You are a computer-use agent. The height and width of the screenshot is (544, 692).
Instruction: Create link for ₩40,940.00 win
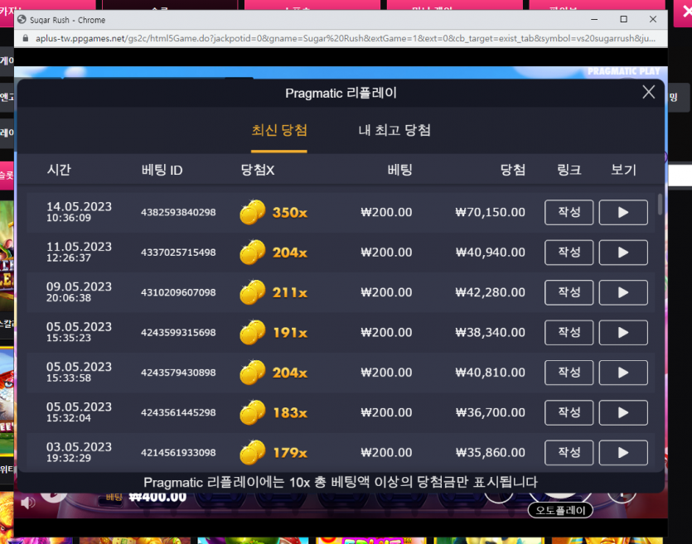tap(569, 253)
